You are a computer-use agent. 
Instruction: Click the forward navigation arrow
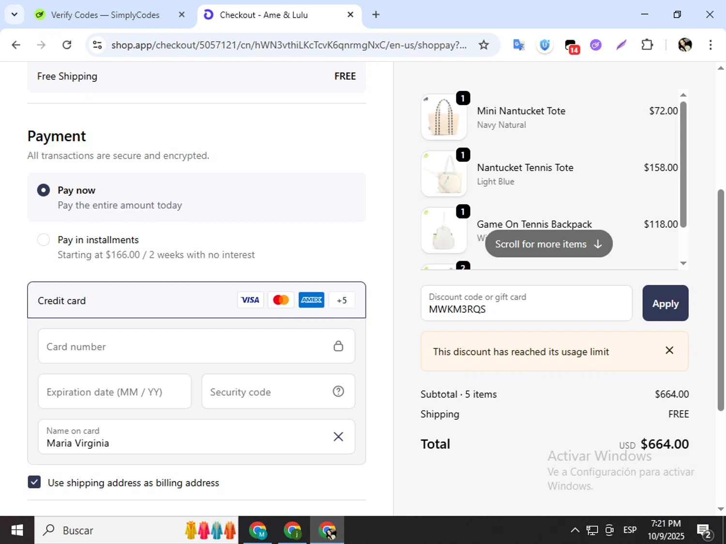click(x=41, y=45)
